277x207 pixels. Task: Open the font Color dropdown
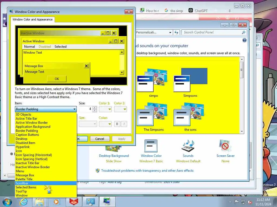[x=105, y=124]
